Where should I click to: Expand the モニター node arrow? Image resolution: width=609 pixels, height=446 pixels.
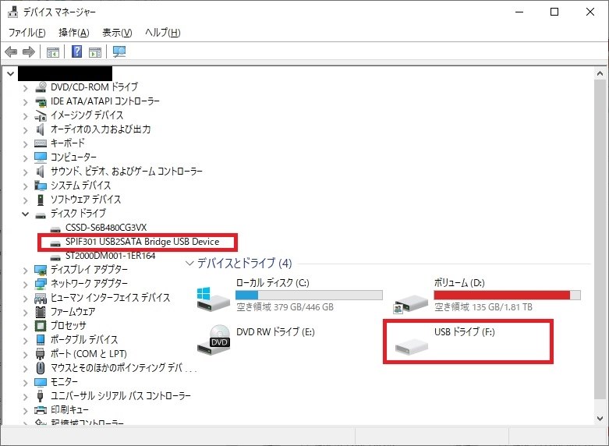click(x=26, y=383)
